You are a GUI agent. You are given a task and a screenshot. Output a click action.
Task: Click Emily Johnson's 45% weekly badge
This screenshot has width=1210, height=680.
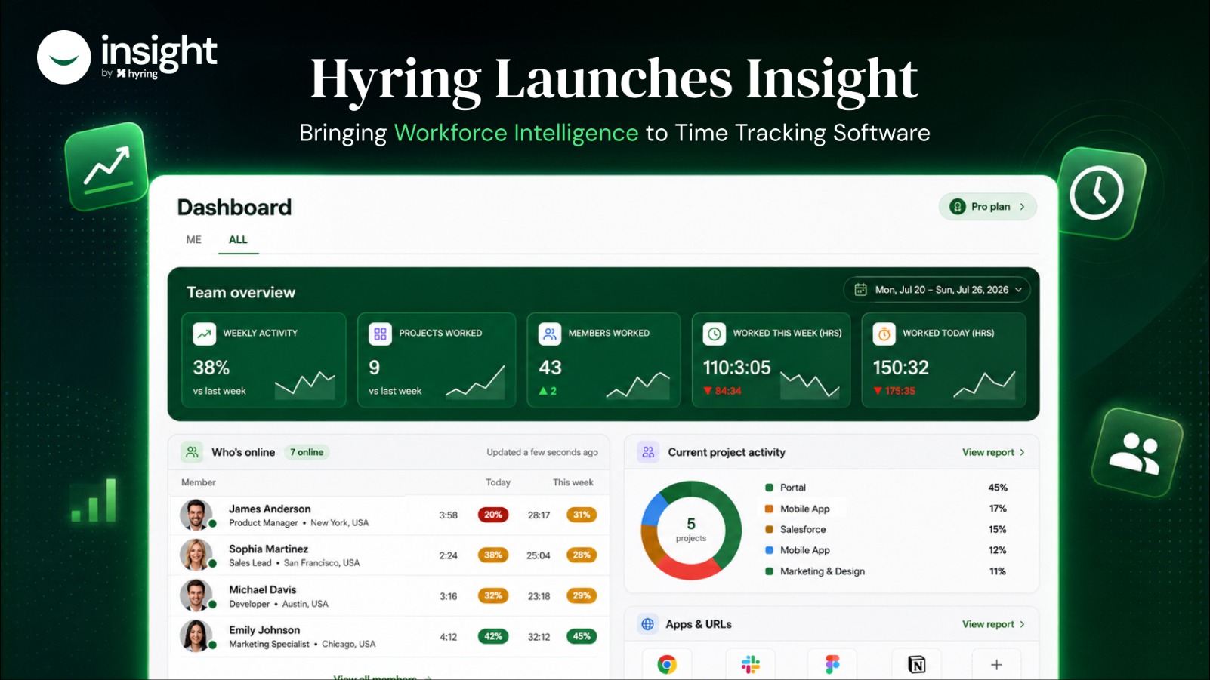(582, 636)
